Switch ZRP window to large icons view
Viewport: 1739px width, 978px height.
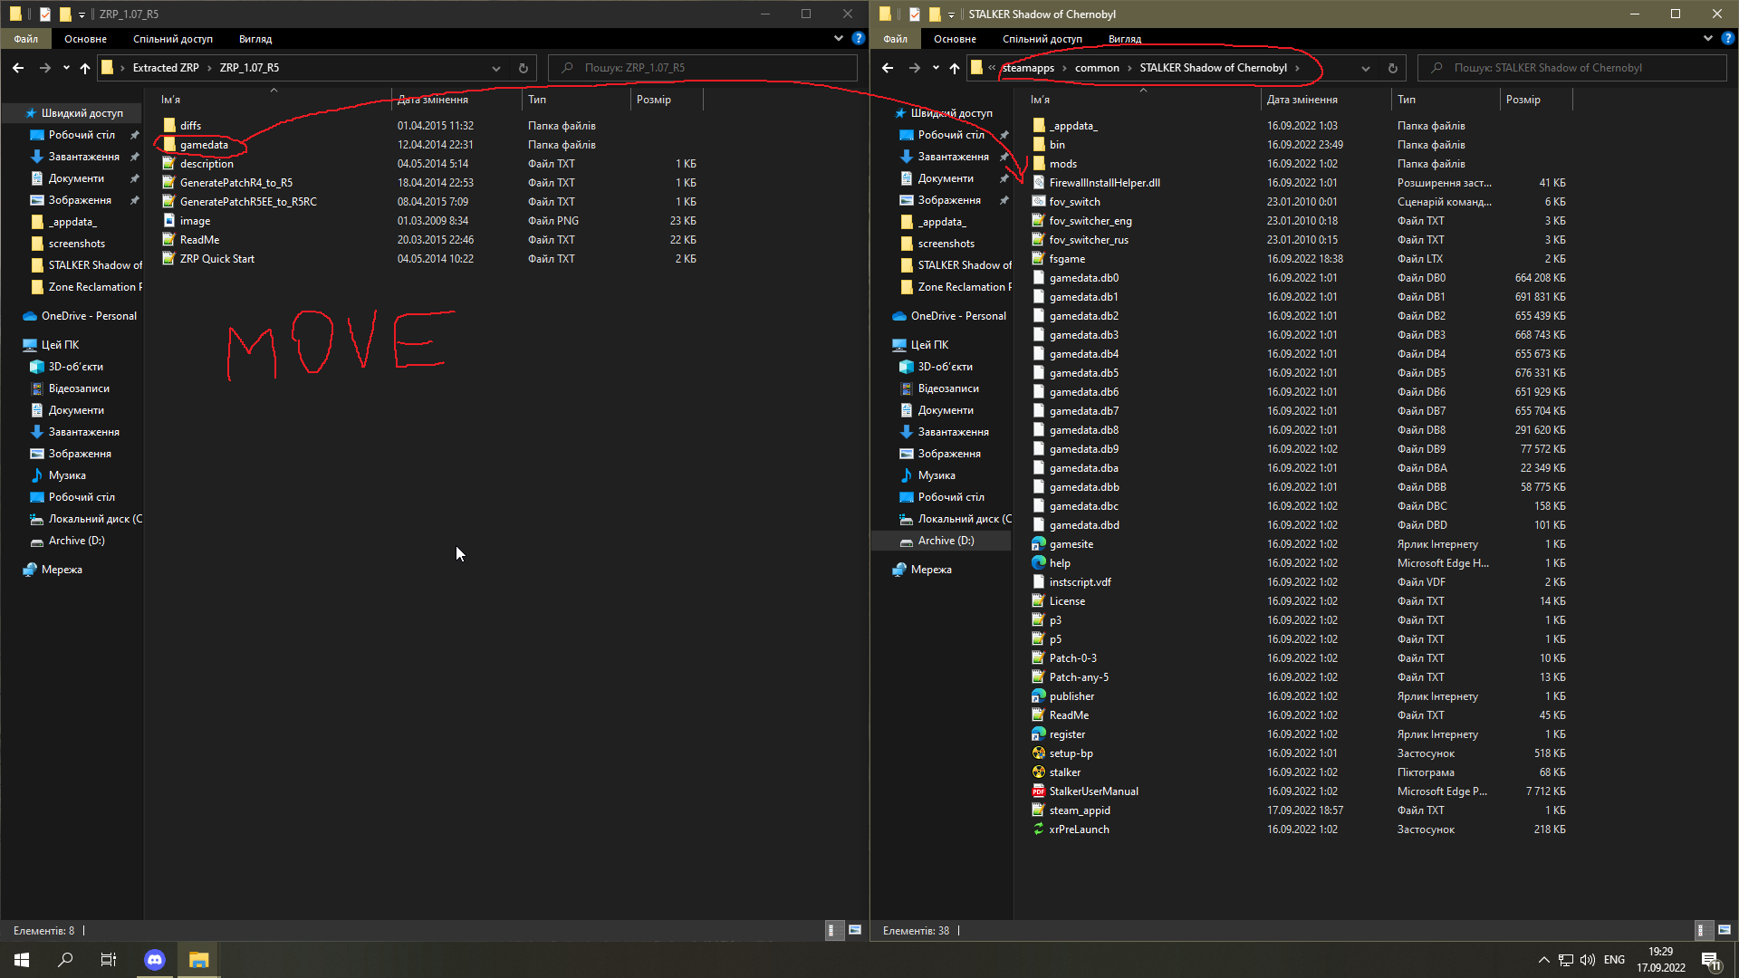tap(854, 930)
